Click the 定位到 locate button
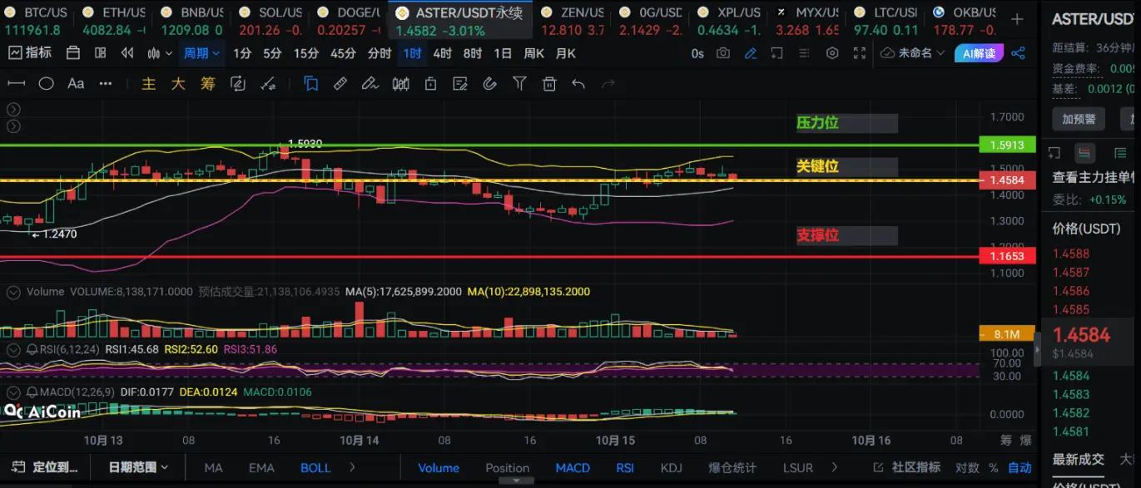This screenshot has height=488, width=1141. 46,467
